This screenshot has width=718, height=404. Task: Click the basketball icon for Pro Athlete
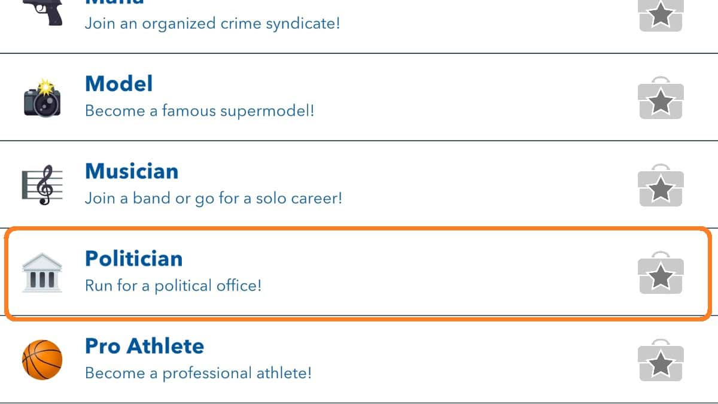(41, 359)
